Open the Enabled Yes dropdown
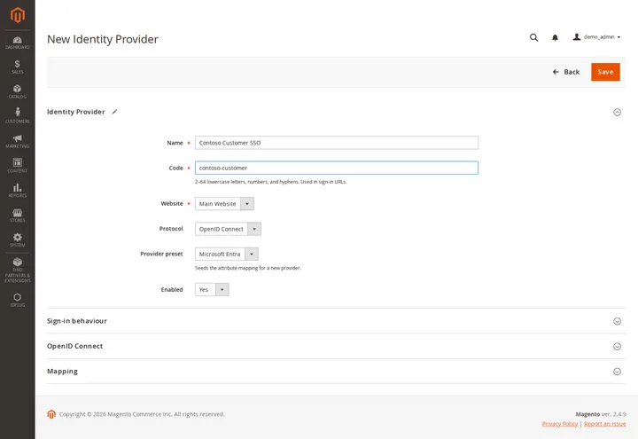The width and height of the screenshot is (638, 439). (x=212, y=289)
